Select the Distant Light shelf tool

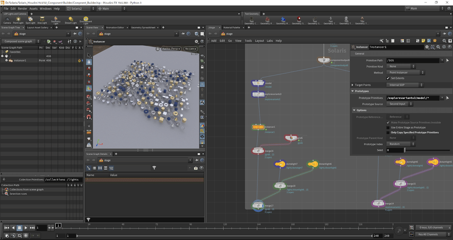pos(70,20)
